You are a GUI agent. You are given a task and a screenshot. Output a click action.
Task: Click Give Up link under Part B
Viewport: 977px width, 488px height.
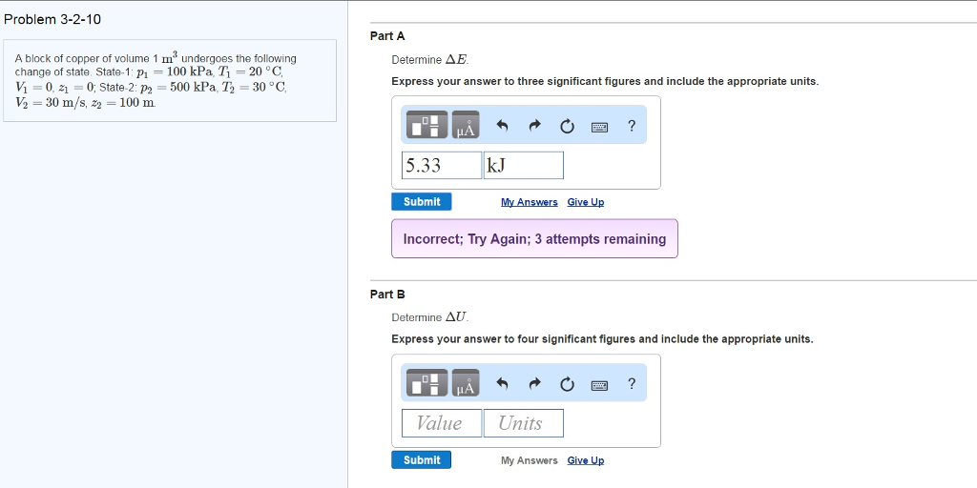(x=585, y=460)
